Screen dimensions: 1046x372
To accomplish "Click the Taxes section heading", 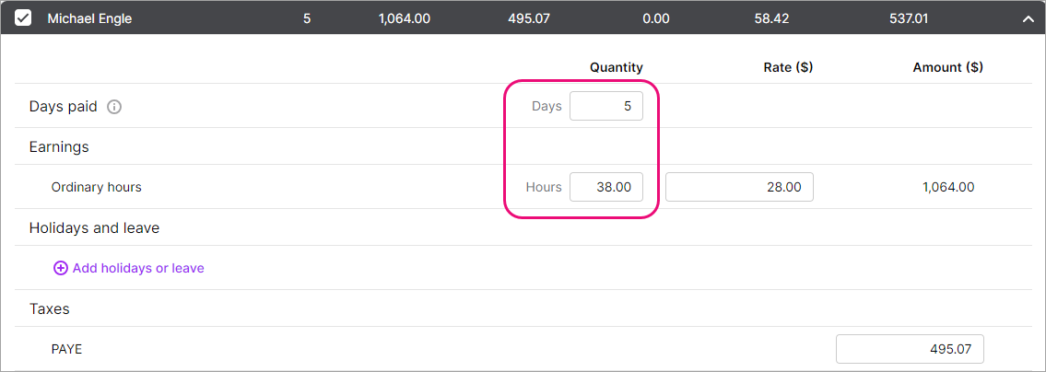I will (x=50, y=309).
